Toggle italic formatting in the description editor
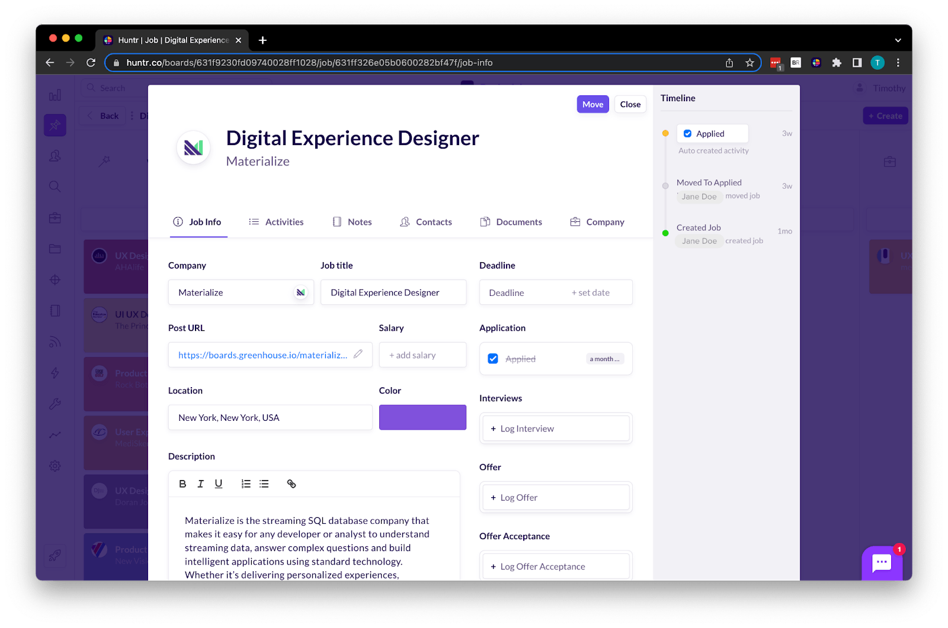The image size is (948, 628). (x=200, y=484)
